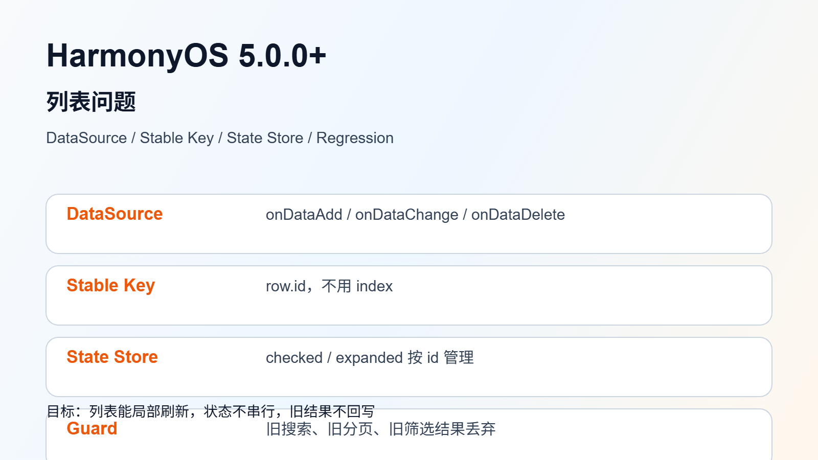Select the Guard card label
The width and height of the screenshot is (818, 460).
point(92,428)
